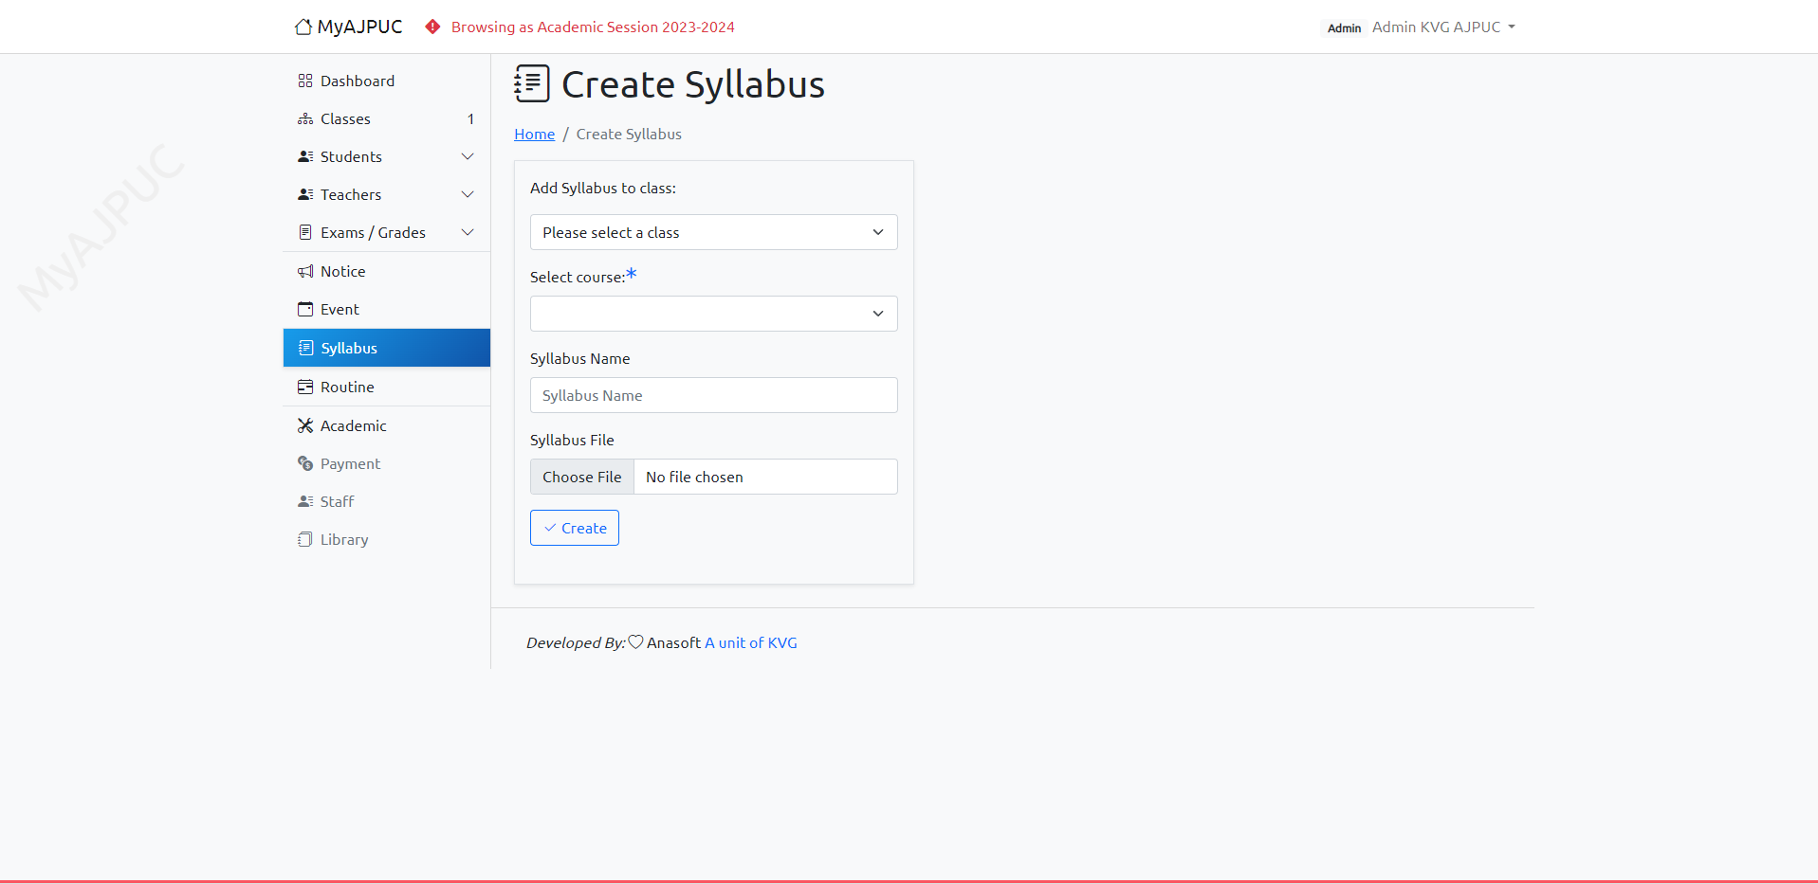Click the 'Add Syllabus to class:' label
Viewport: 1818px width, 884px height.
[603, 188]
